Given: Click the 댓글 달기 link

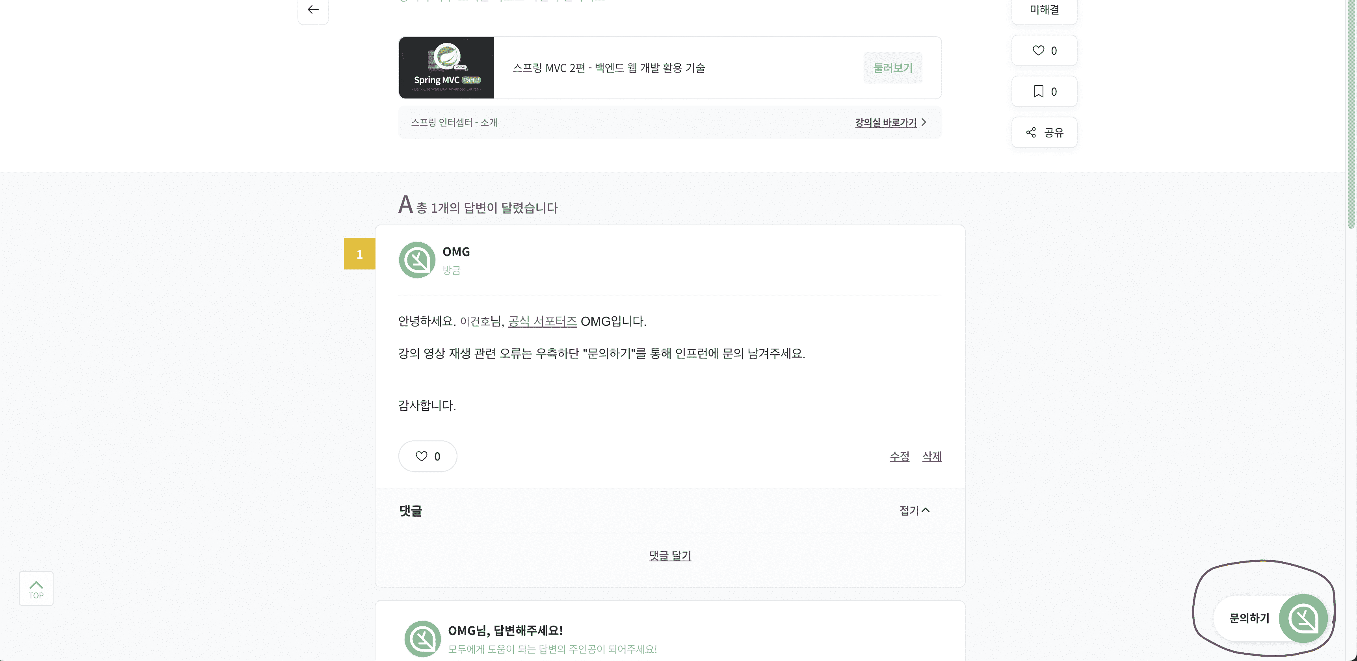Looking at the screenshot, I should 670,556.
